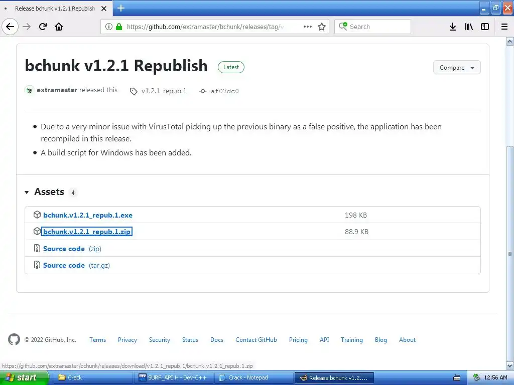Close the Release bchunk tab
514x385 pixels.
(104, 9)
